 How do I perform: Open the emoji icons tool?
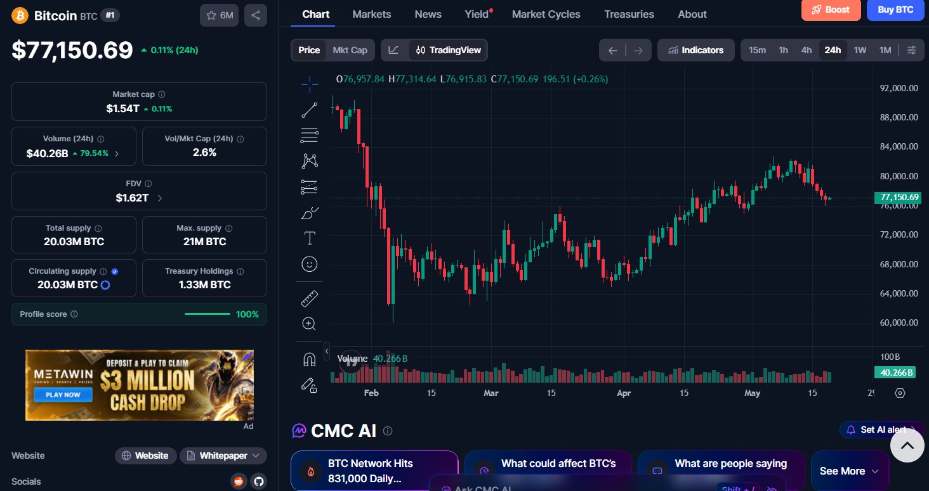310,264
